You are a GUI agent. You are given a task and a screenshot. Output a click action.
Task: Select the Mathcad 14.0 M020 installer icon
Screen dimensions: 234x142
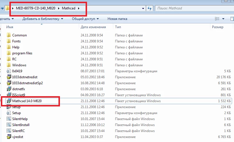(9, 101)
